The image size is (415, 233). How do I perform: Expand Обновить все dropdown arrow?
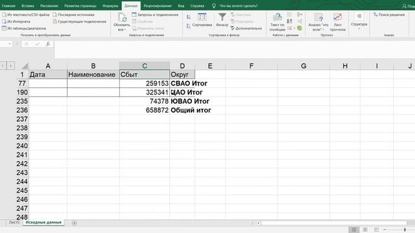pos(125,30)
